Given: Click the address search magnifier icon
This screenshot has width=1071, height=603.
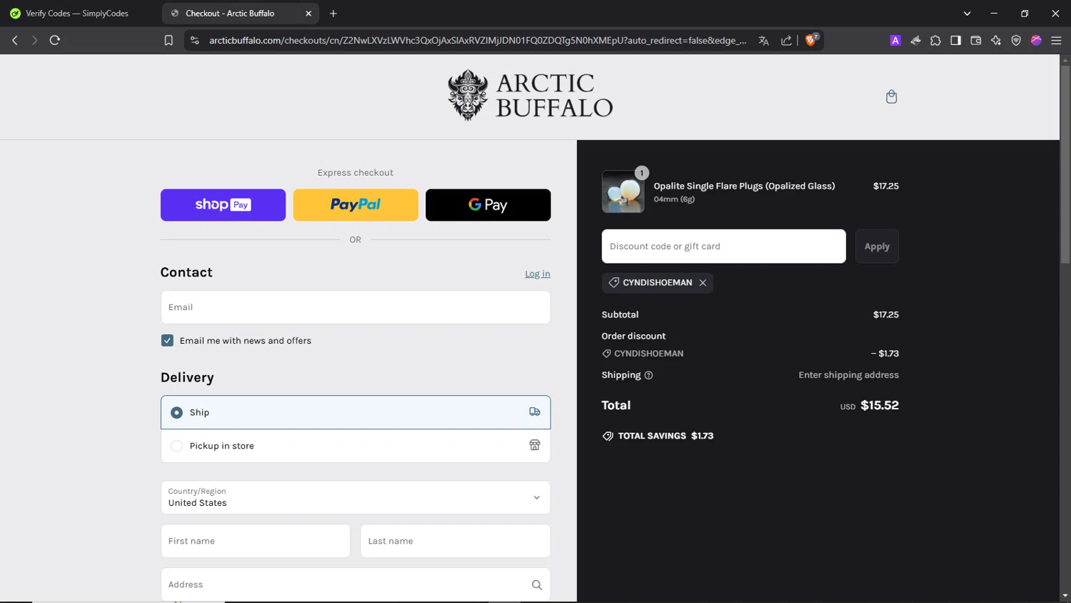Looking at the screenshot, I should (x=537, y=585).
